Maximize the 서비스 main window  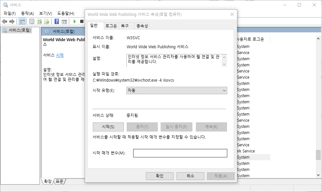299,5
